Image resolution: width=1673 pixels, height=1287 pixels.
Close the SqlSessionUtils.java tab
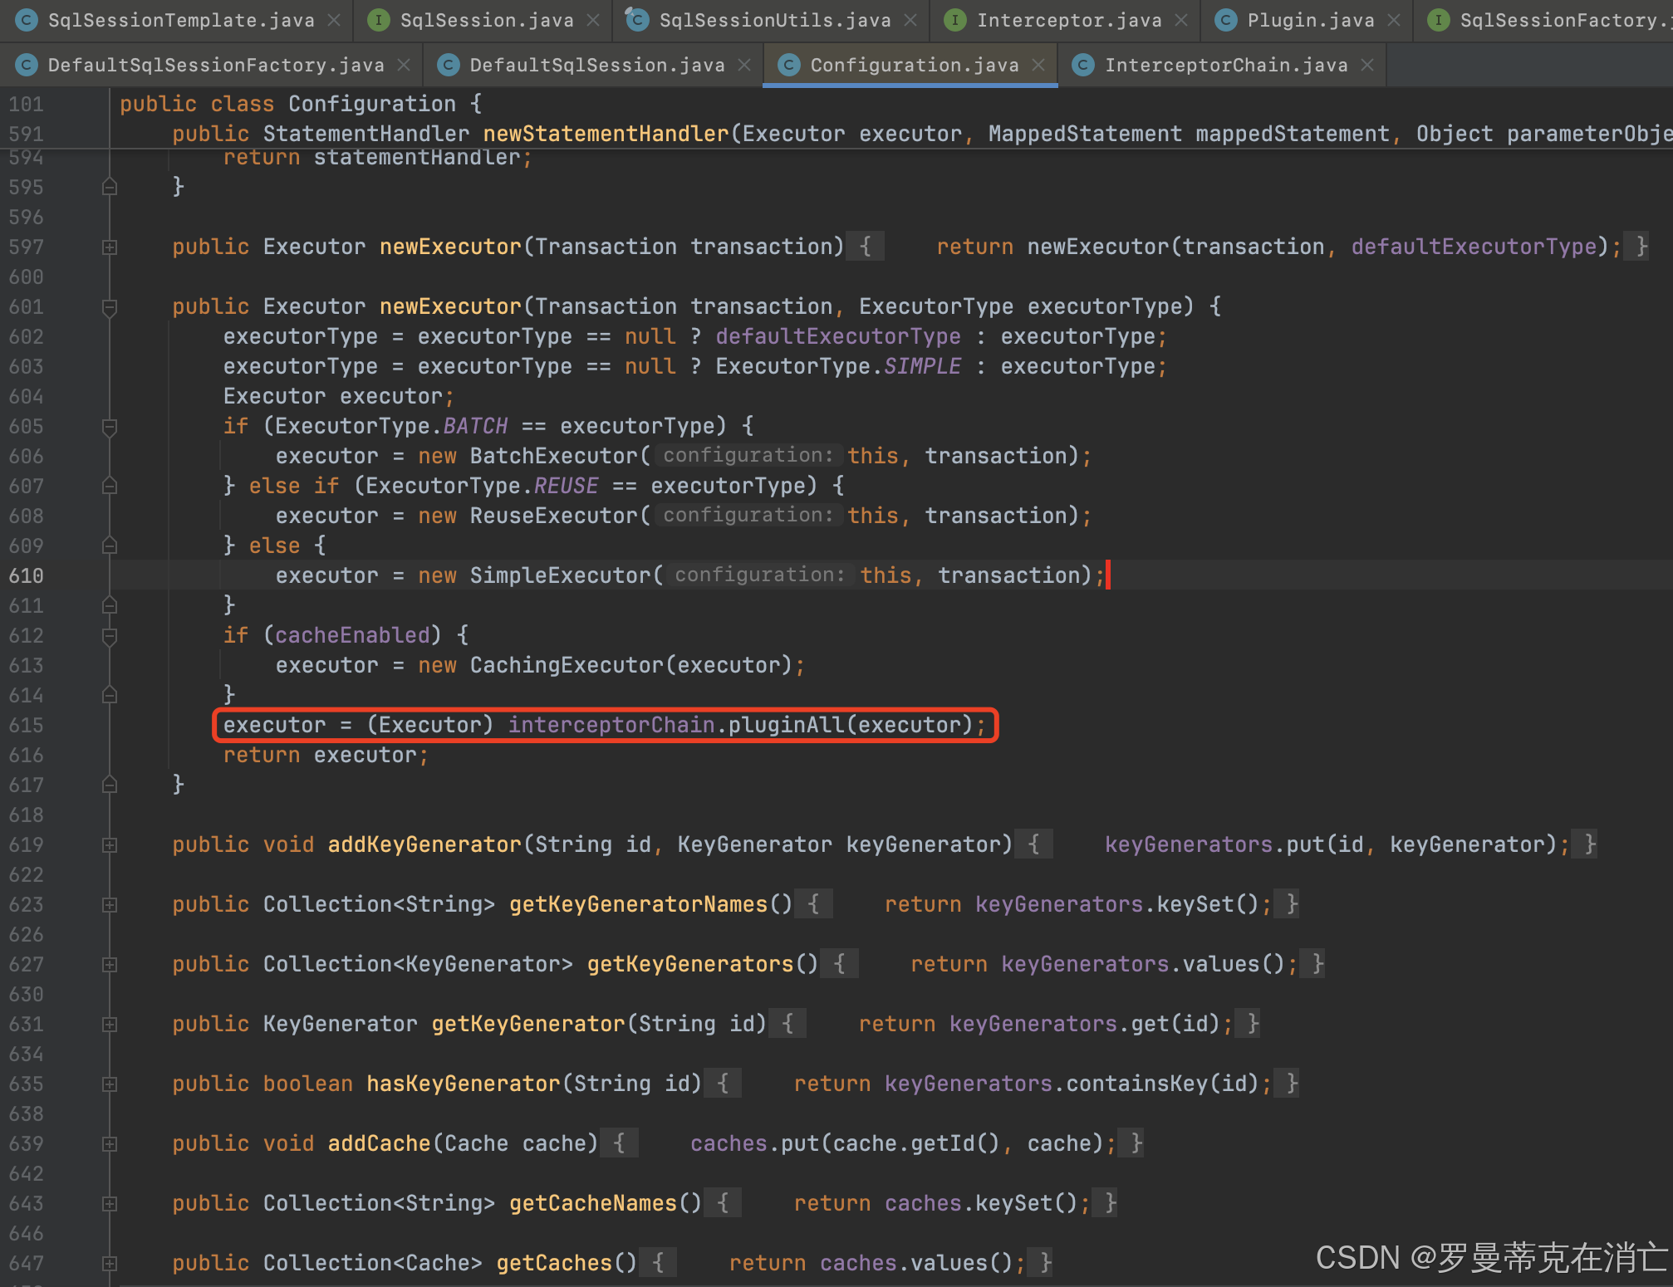click(910, 20)
